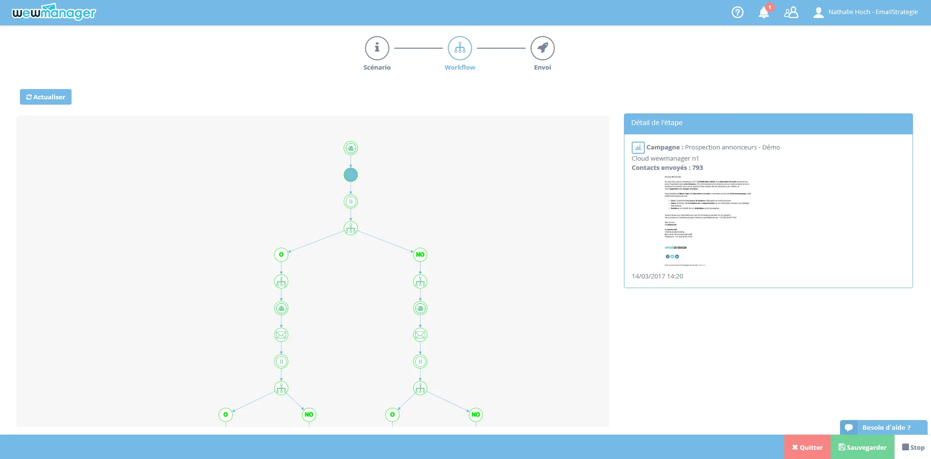931x459 pixels.
Task: Select the pause node below the blue node
Action: (351, 202)
